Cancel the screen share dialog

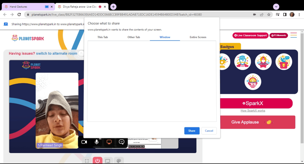209,131
